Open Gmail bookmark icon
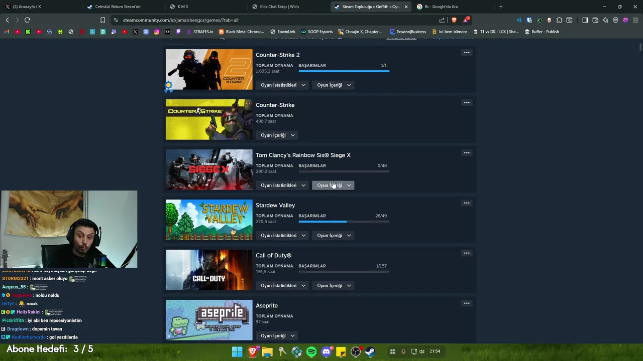Screen dimensions: 643x361 pyautogui.click(x=7, y=32)
